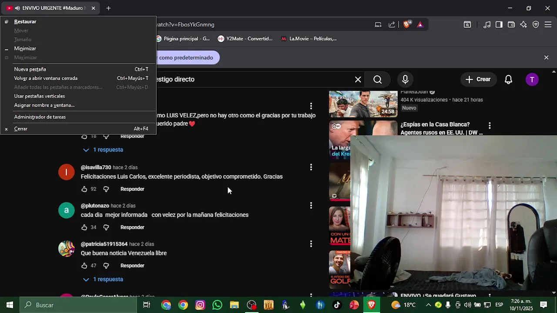This screenshot has width=557, height=313.
Task: Open the Brave hamburger main menu
Action: coord(548,25)
